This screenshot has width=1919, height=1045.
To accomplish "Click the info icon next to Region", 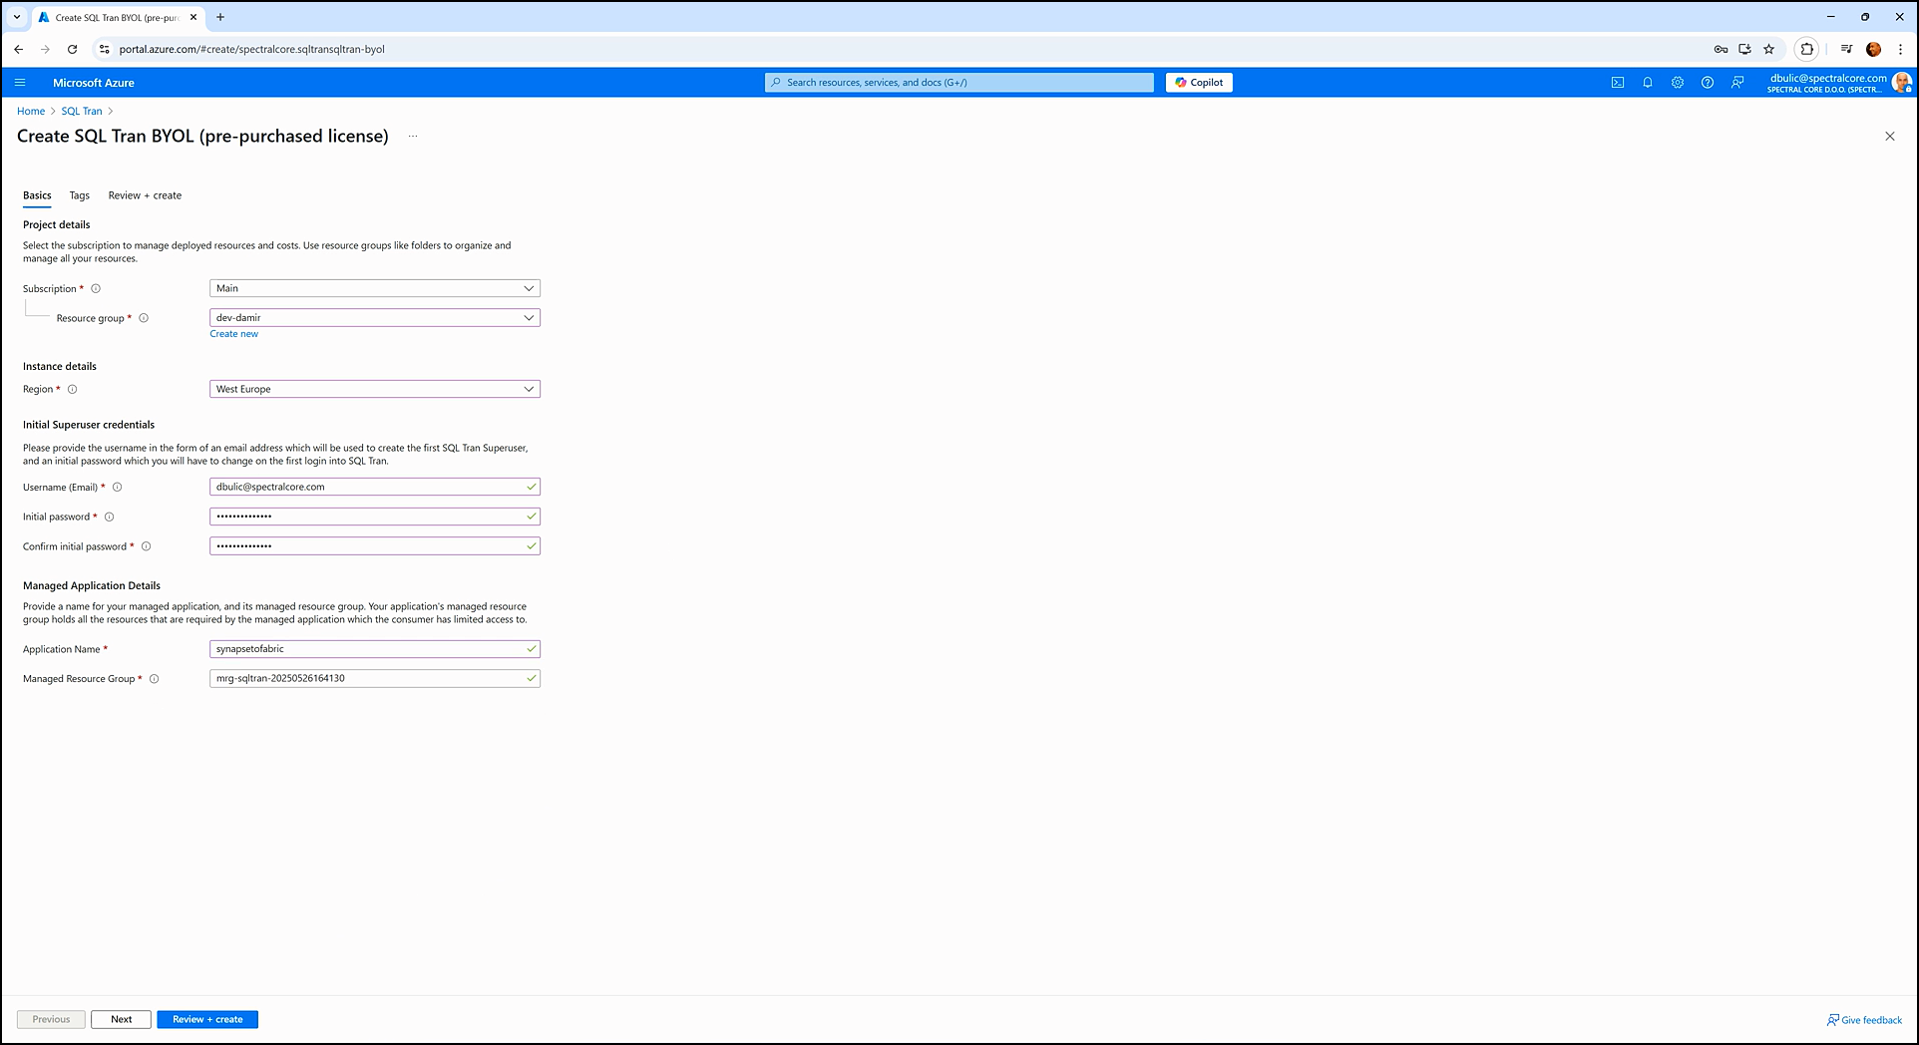I will tap(72, 390).
